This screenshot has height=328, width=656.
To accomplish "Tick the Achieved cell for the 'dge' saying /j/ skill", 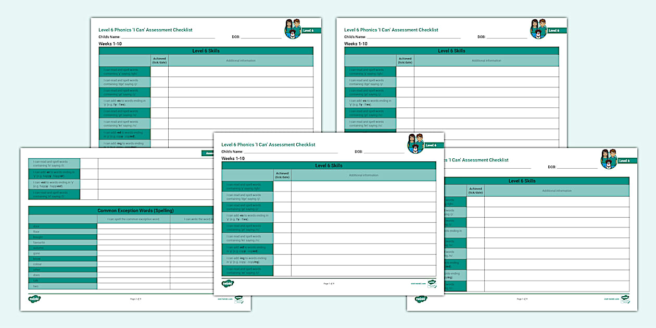I will coord(283,197).
